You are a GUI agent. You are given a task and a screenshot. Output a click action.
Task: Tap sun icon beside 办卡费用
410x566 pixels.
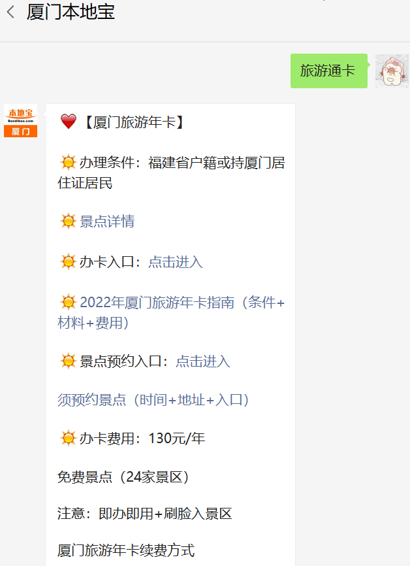(68, 438)
